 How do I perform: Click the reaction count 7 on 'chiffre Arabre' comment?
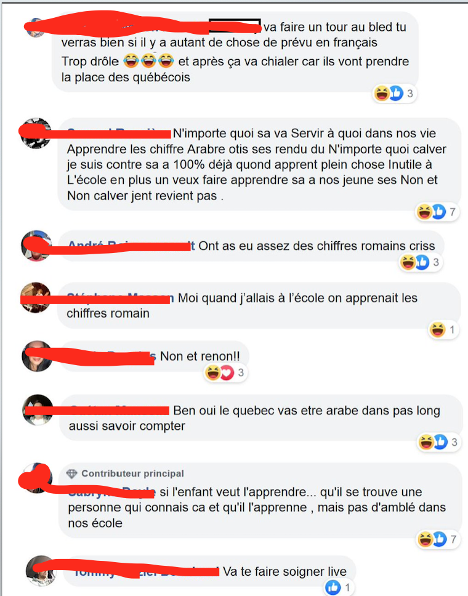point(453,212)
